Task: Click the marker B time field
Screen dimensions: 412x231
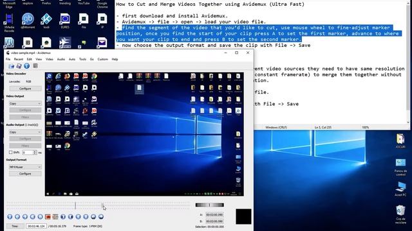Action: [214, 221]
